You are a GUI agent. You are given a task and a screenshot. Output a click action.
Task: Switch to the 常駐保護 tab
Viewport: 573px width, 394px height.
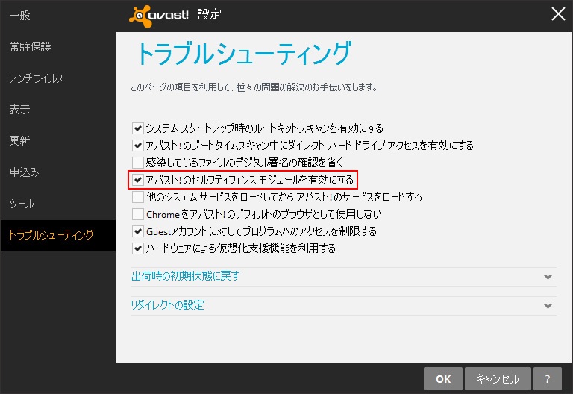(30, 47)
